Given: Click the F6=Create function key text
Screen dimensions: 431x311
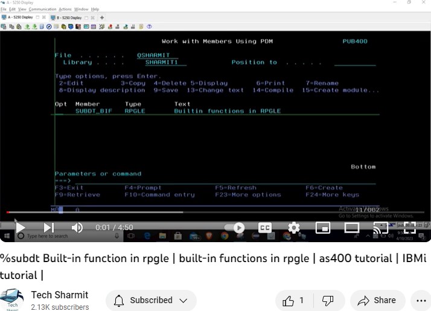Looking at the screenshot, I should 324,188.
